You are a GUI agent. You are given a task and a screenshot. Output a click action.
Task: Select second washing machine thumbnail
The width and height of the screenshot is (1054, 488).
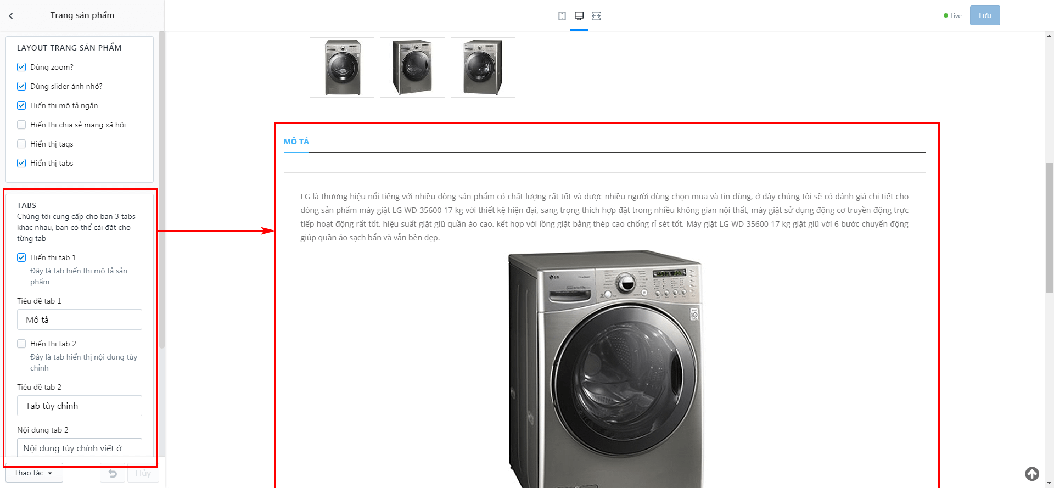[x=412, y=68]
